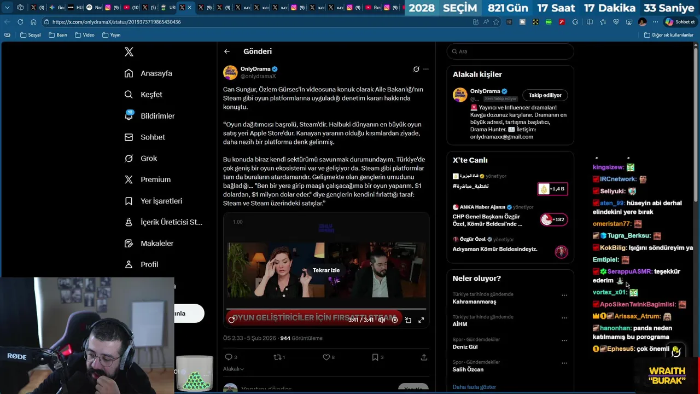The width and height of the screenshot is (700, 394).
Task: Open Grok from the sidebar
Action: [x=141, y=158]
